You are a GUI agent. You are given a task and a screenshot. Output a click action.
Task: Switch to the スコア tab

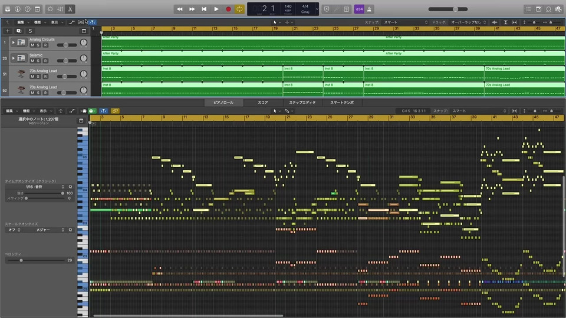[x=262, y=102]
